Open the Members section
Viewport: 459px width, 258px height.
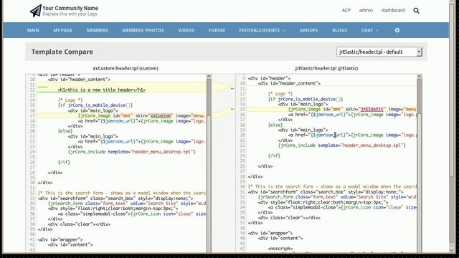tap(98, 30)
